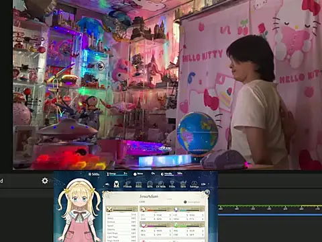Image resolution: width=322 pixels, height=242 pixels.
Task: Open the Friends tab in game menu
Action: (127, 184)
